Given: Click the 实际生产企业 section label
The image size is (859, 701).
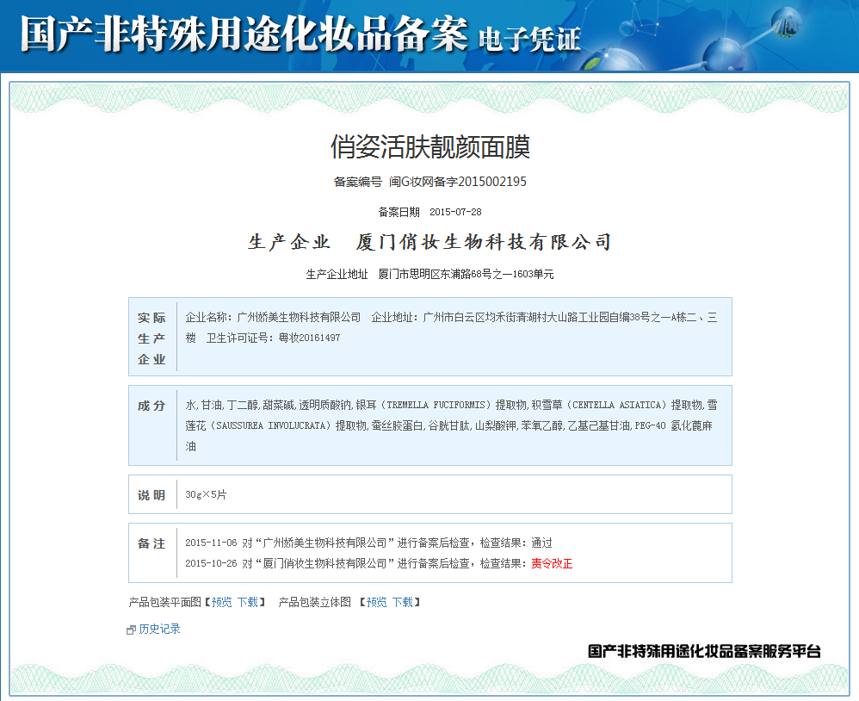Looking at the screenshot, I should [x=151, y=338].
